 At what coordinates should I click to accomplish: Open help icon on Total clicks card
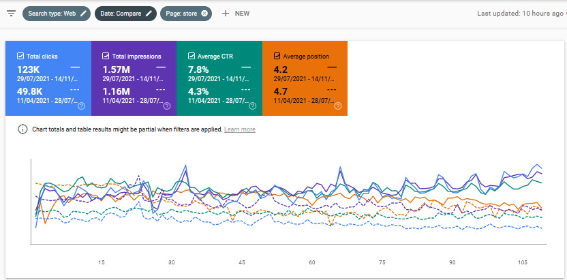click(x=81, y=106)
